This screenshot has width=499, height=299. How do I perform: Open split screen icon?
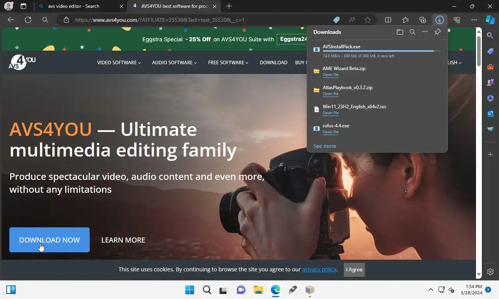[388, 20]
